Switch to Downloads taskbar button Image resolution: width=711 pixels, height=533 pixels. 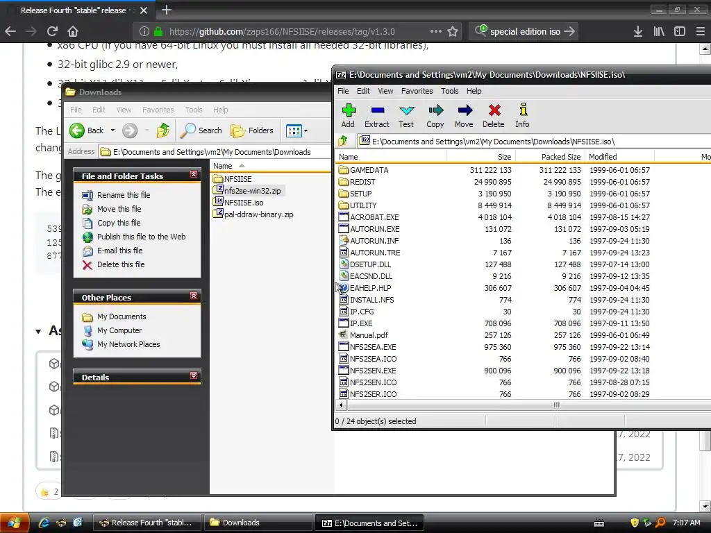[258, 523]
